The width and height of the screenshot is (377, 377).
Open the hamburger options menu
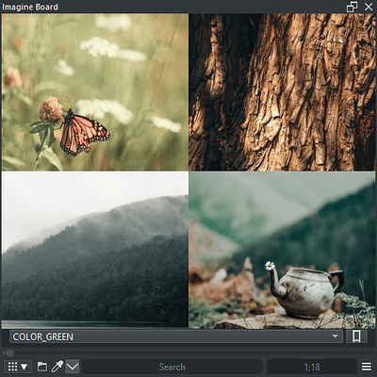(367, 367)
